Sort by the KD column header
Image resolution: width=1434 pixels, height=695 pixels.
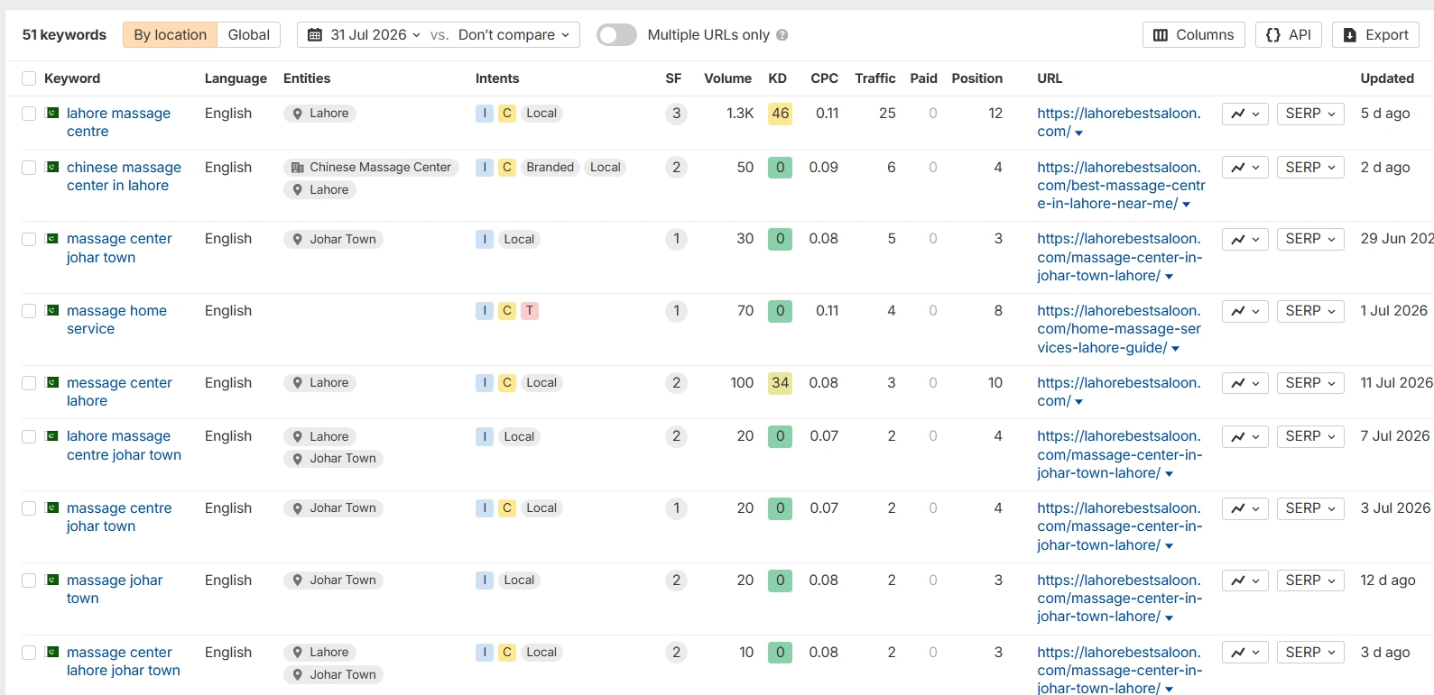click(x=777, y=78)
